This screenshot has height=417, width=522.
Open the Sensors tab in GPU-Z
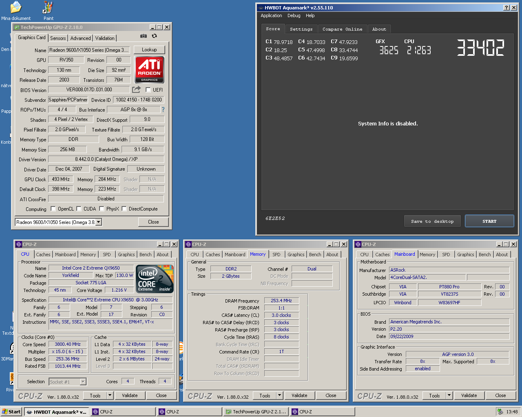[x=58, y=38]
